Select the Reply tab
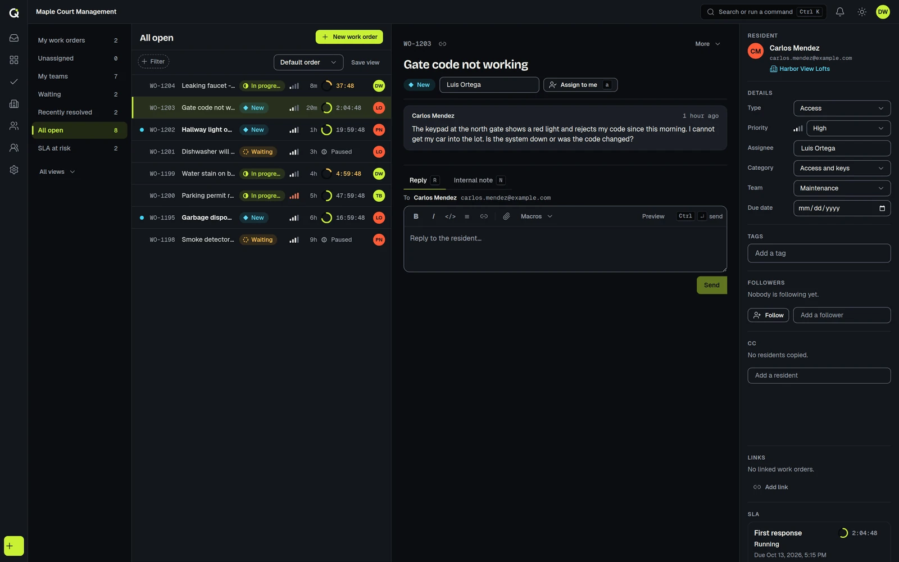The width and height of the screenshot is (899, 562). (424, 180)
